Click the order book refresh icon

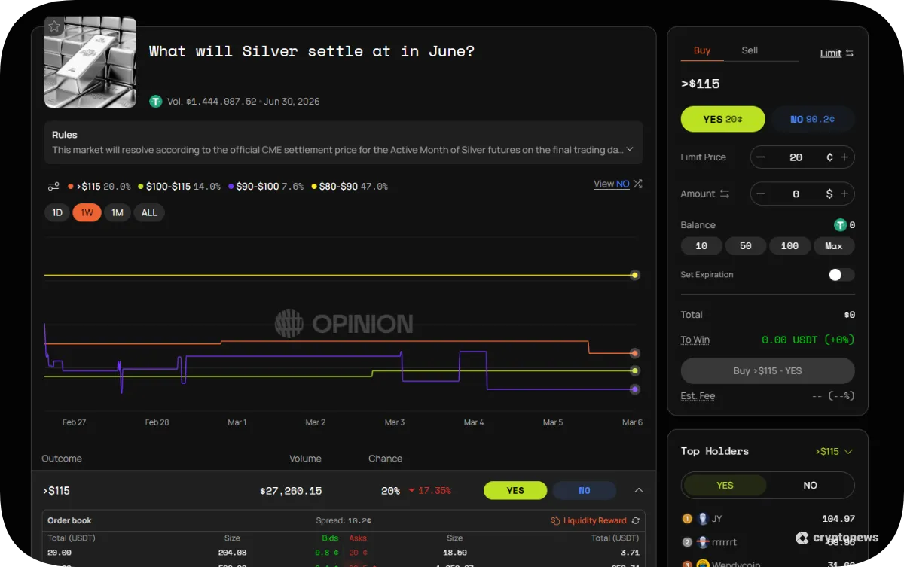tap(636, 520)
